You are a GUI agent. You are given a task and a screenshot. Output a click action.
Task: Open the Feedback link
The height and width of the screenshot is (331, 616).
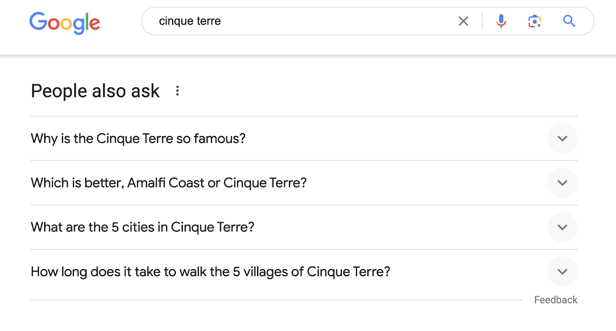[556, 299]
